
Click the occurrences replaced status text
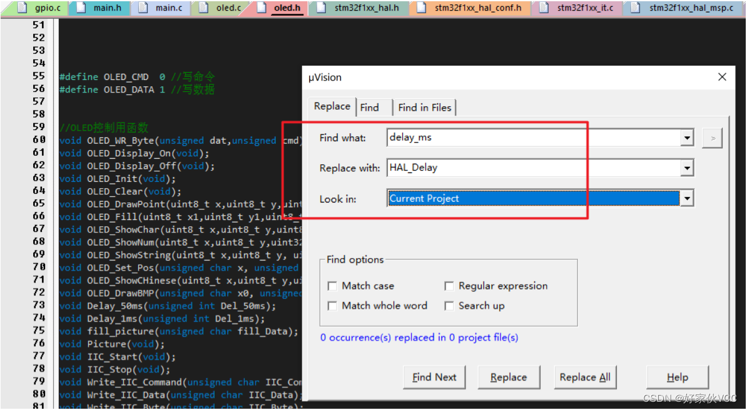coord(419,337)
